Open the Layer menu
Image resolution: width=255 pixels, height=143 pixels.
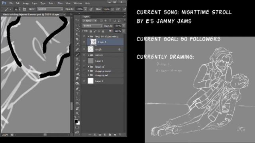point(35,3)
